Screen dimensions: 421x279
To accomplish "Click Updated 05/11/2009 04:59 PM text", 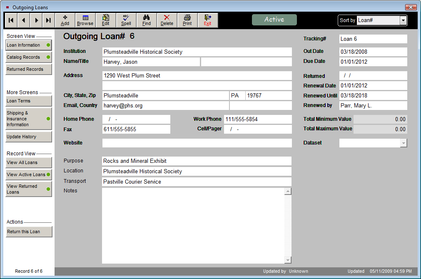I will [380, 271].
